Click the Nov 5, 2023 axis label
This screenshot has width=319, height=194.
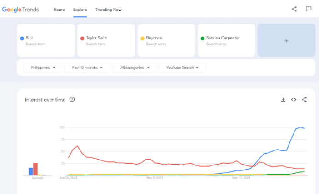(x=155, y=178)
